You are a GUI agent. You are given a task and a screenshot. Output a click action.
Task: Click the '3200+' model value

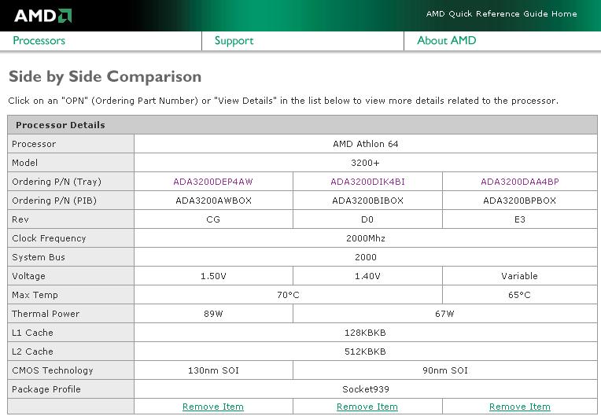pos(365,163)
